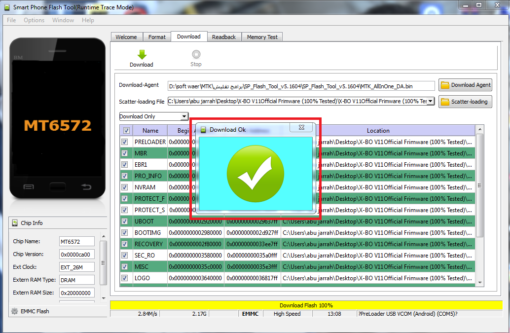Image resolution: width=510 pixels, height=333 pixels.
Task: Click the Chip Version 0x0000ca00 field
Action: (77, 254)
